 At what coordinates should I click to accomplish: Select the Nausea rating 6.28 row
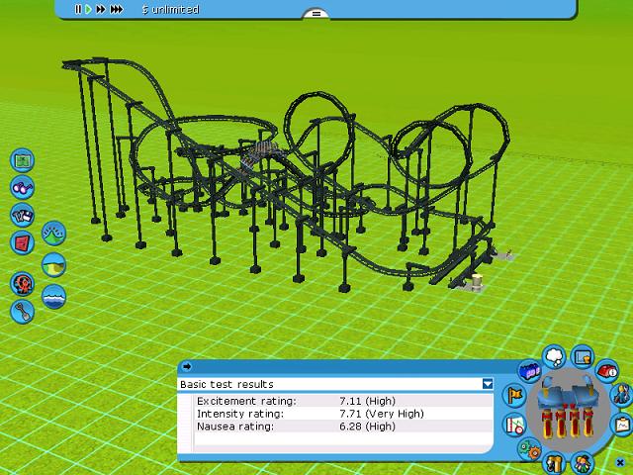(343, 427)
